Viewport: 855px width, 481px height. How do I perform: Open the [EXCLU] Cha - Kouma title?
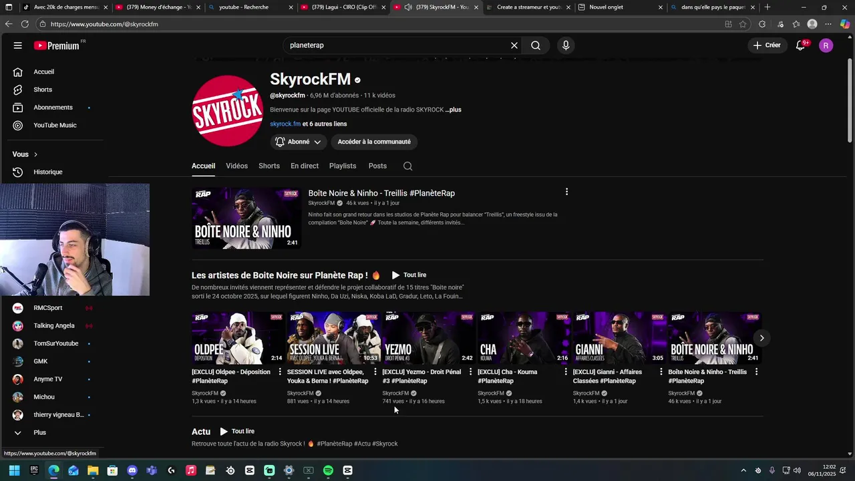[x=507, y=376]
